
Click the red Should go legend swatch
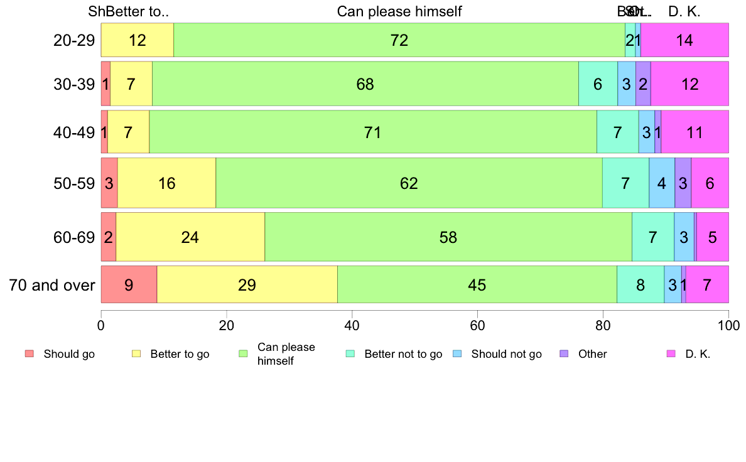[30, 353]
